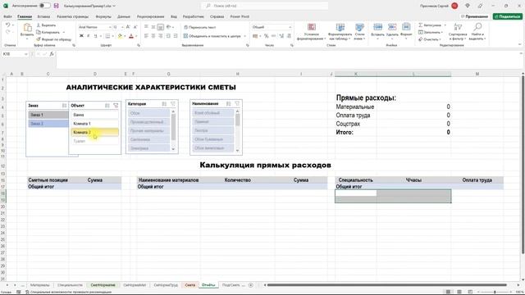Click Format Painter (Формат по образцу)

point(54,39)
